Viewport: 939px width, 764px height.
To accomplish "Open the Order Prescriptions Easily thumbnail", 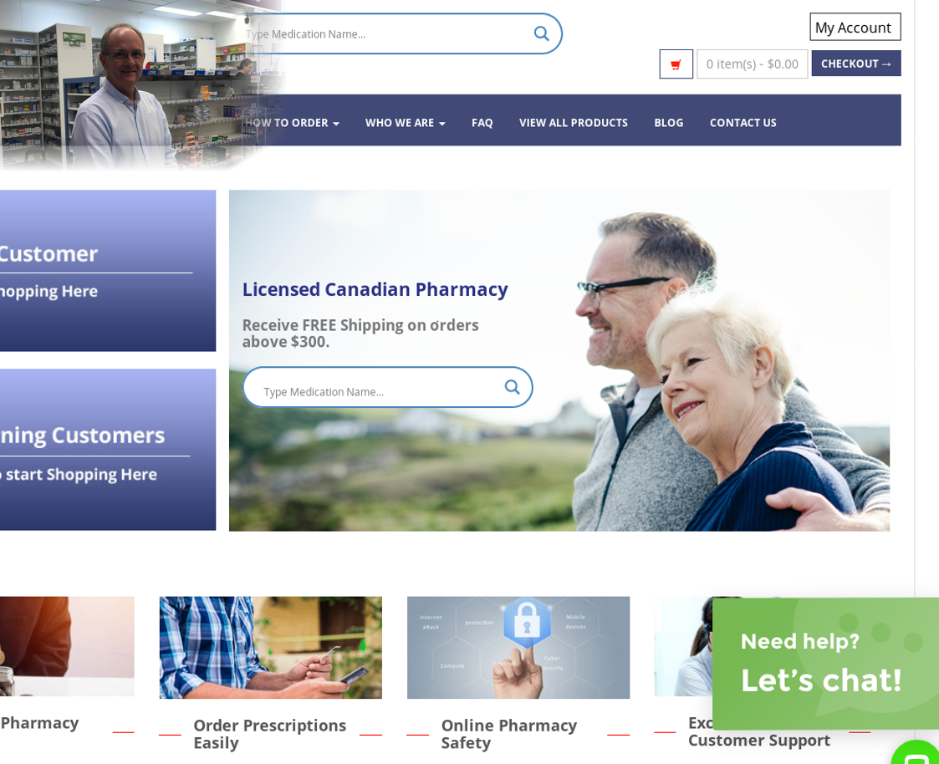I will pyautogui.click(x=271, y=647).
